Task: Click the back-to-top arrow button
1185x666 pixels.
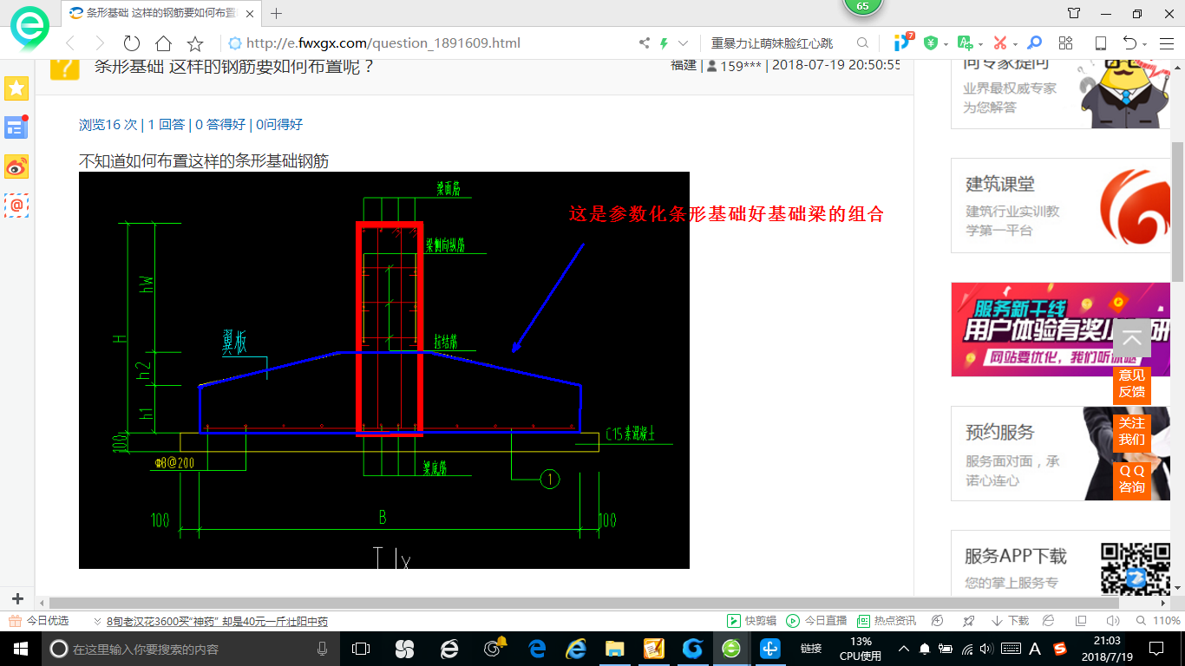Action: tap(1132, 338)
